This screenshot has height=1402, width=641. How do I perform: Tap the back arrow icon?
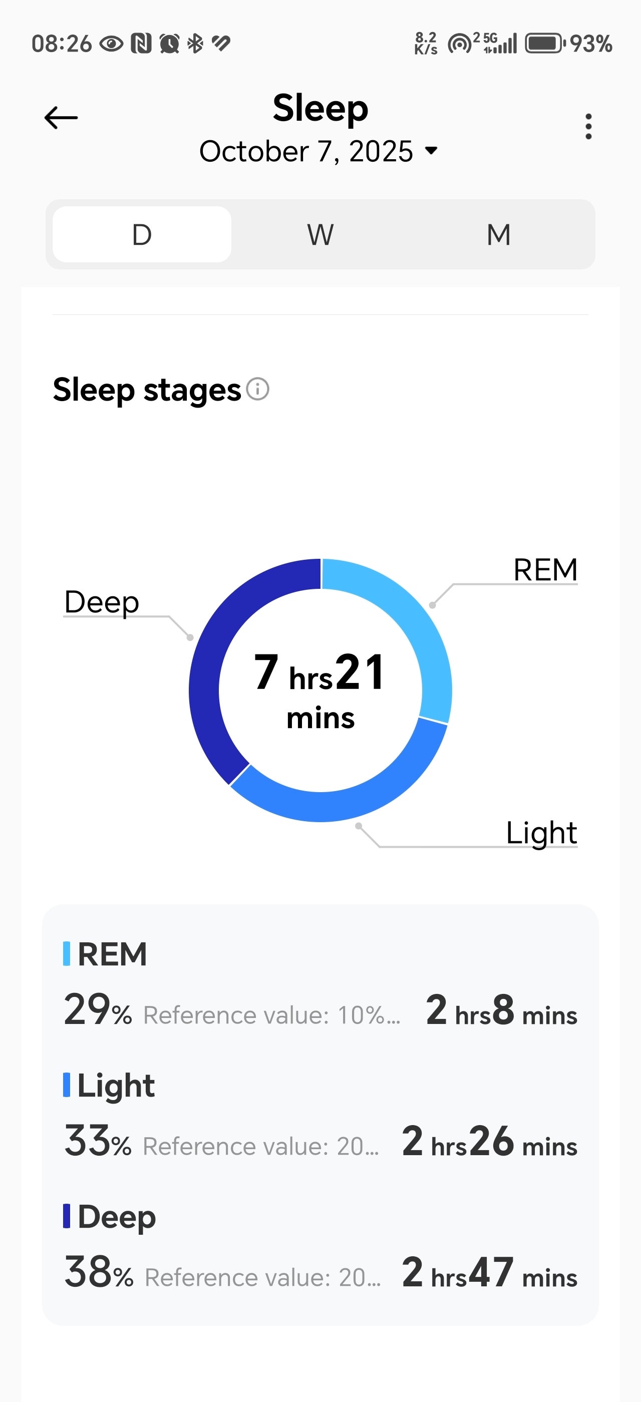(x=61, y=118)
